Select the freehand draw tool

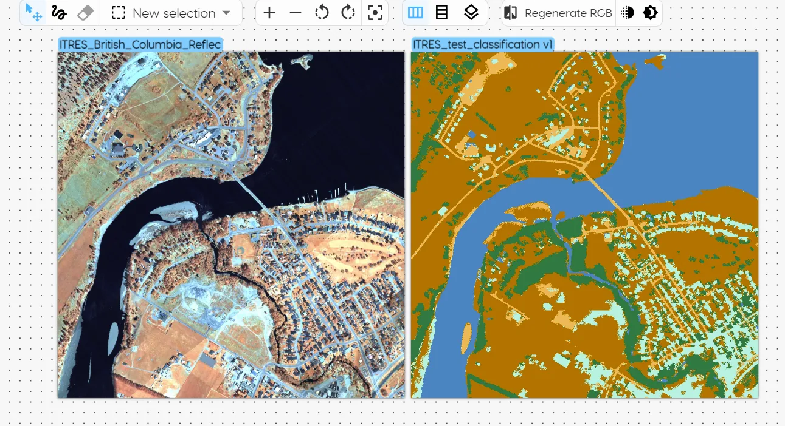(59, 13)
